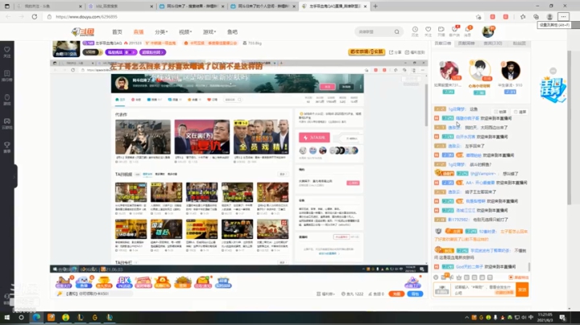580x325 pixels.
Task: Click the third-ranked contributor avatar
Action: (511, 71)
